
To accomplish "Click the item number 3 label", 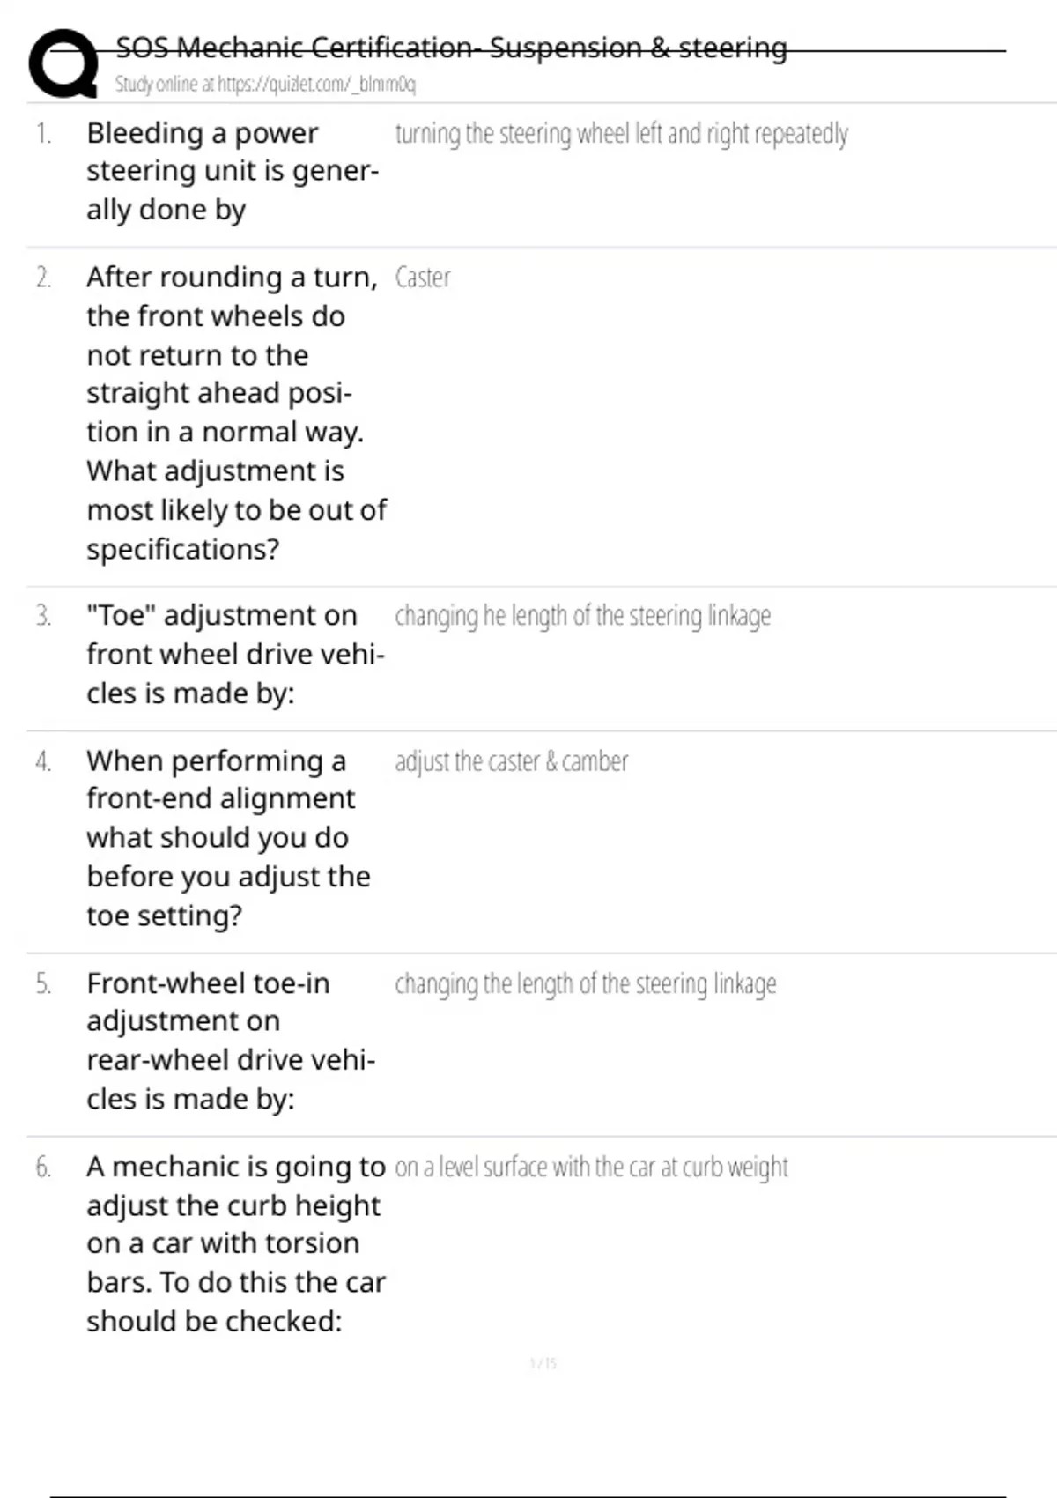I will [43, 616].
